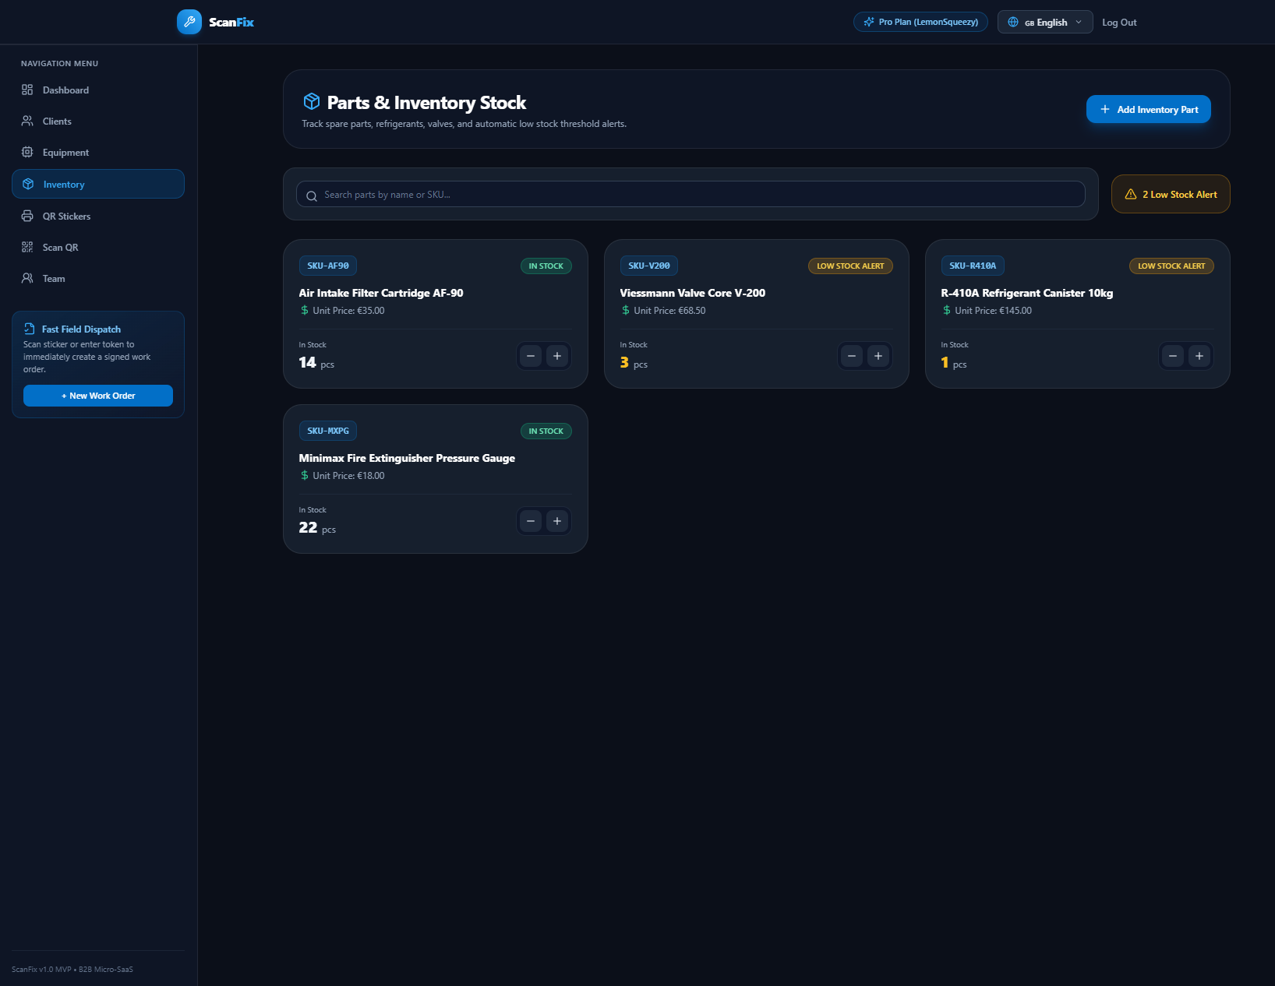Click the package icon beside page title

click(312, 101)
